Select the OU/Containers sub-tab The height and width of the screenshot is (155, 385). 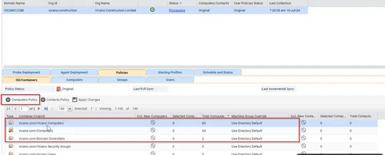pyautogui.click(x=26, y=80)
